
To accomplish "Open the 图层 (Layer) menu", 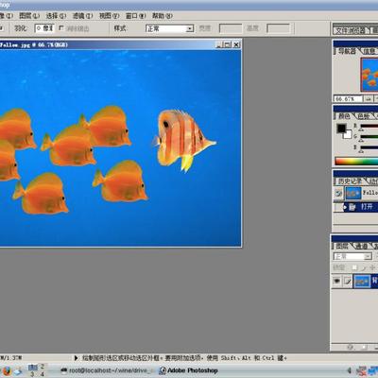I will (28, 16).
